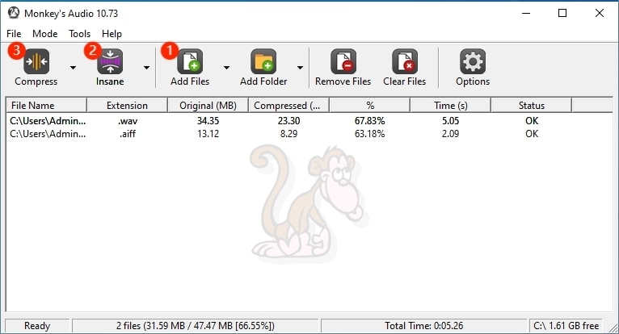The height and width of the screenshot is (334, 619).
Task: Click the 5.05 time cell
Action: pyautogui.click(x=450, y=121)
